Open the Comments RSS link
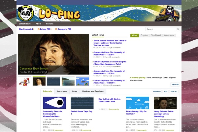This screenshot has height=132, width=198. (64, 29)
